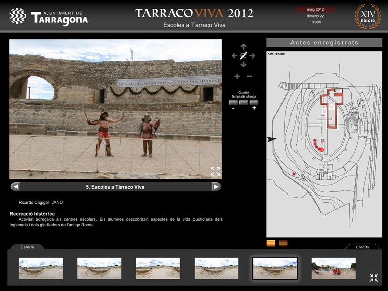Select the lowest quality level button
The width and height of the screenshot is (388, 291).
(233, 103)
